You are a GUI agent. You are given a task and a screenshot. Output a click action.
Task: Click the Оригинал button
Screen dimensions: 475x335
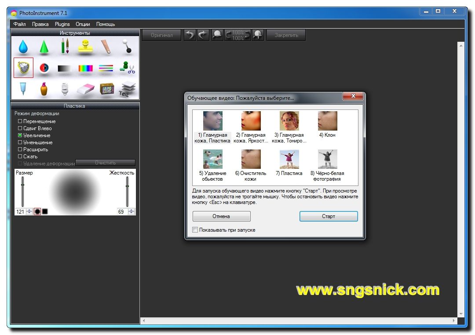162,35
